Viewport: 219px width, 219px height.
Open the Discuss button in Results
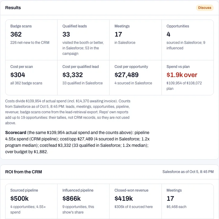coord(205,8)
